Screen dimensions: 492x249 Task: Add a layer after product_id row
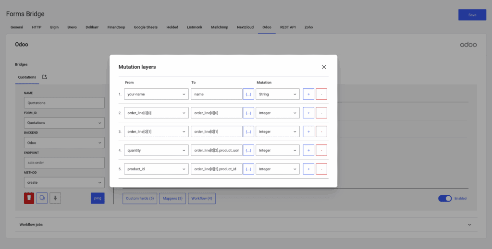pyautogui.click(x=308, y=169)
